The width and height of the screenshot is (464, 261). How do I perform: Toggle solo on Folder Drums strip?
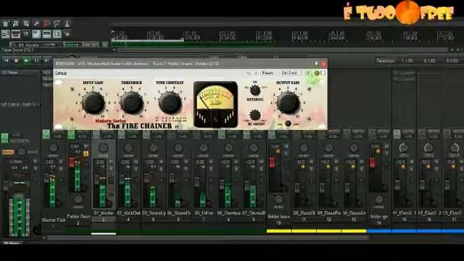(86, 154)
